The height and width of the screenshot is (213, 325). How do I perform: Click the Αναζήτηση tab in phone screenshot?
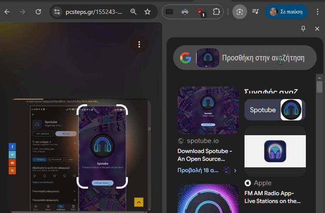point(61,208)
